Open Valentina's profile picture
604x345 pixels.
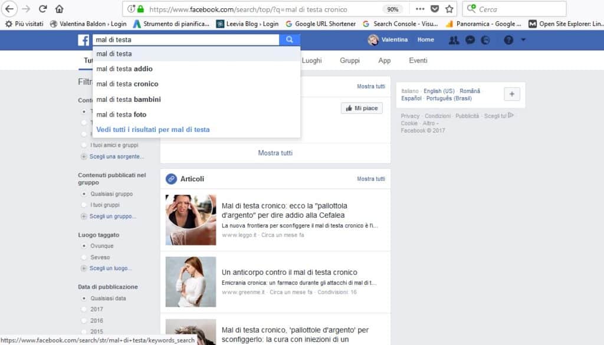373,39
